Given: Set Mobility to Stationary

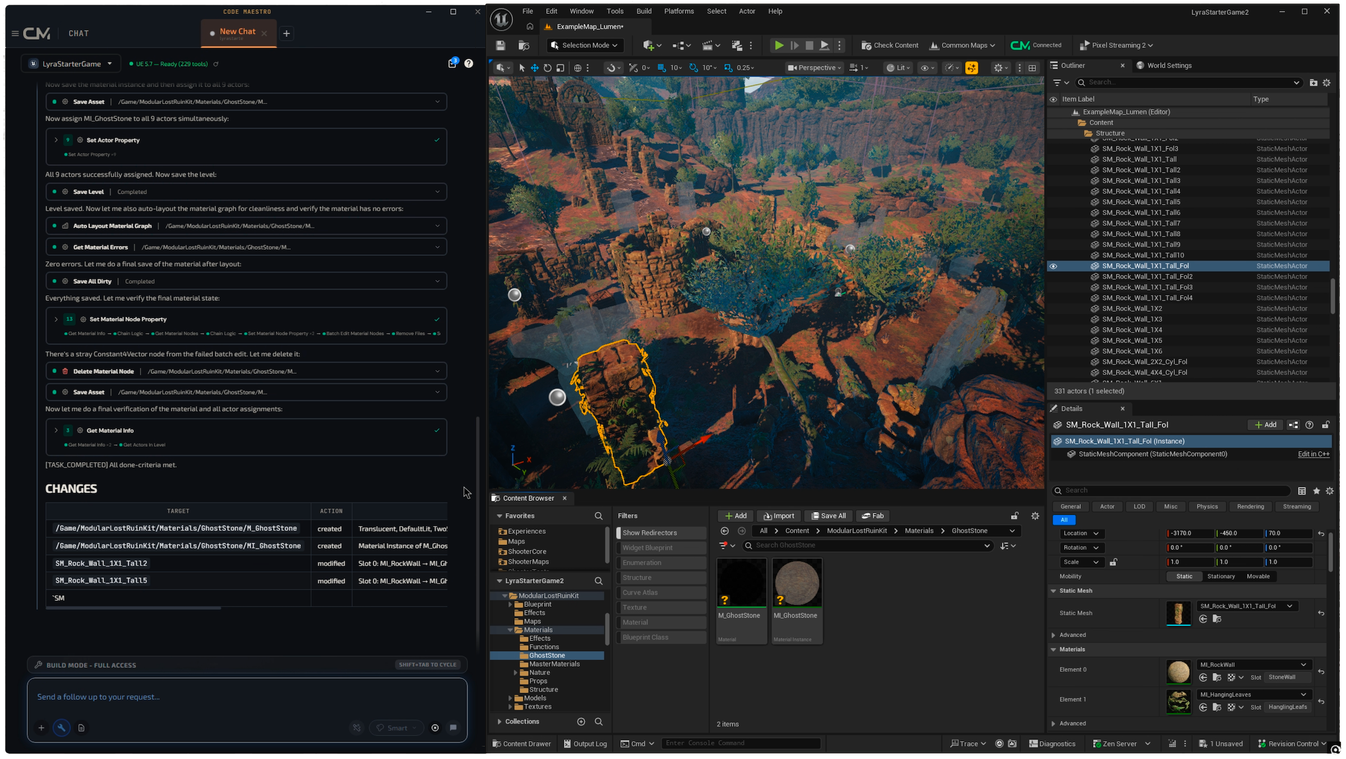Looking at the screenshot, I should click(1221, 576).
